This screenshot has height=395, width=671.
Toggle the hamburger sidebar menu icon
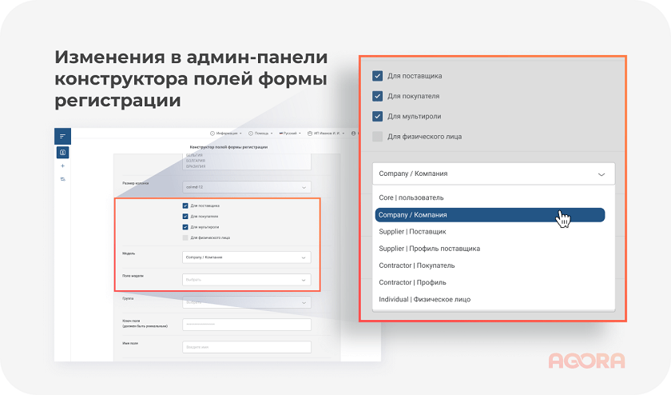tap(62, 136)
